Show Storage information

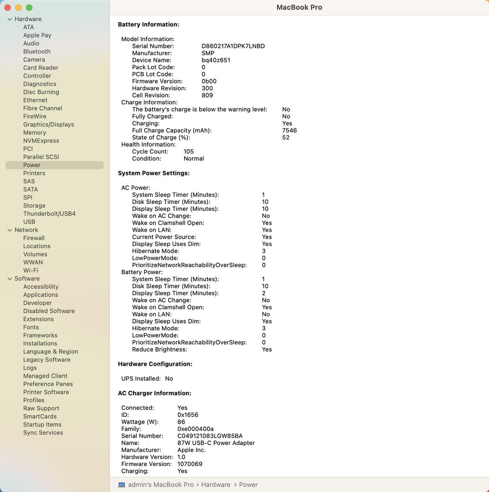pyautogui.click(x=34, y=206)
